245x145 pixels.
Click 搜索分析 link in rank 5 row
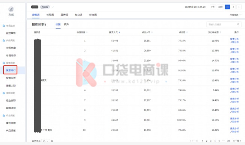coord(234,79)
